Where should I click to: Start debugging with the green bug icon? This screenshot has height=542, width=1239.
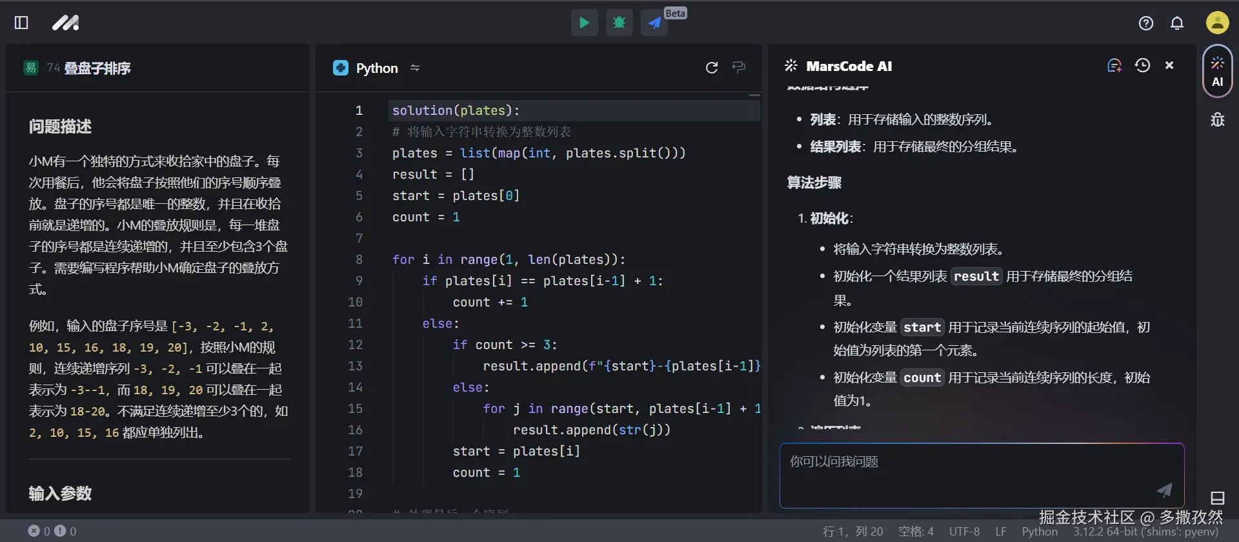pyautogui.click(x=619, y=23)
